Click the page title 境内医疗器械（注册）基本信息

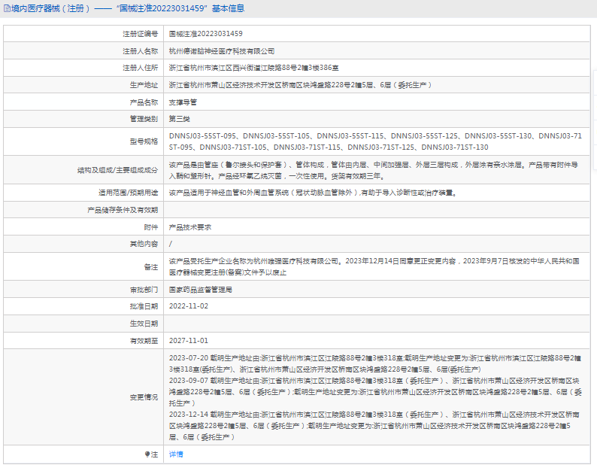[x=128, y=8]
